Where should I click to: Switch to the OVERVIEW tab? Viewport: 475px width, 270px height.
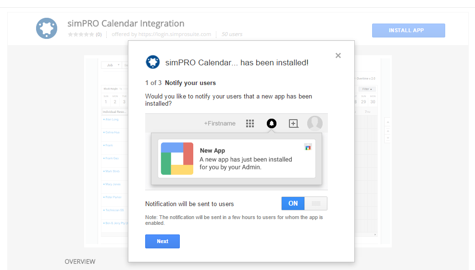[80, 262]
